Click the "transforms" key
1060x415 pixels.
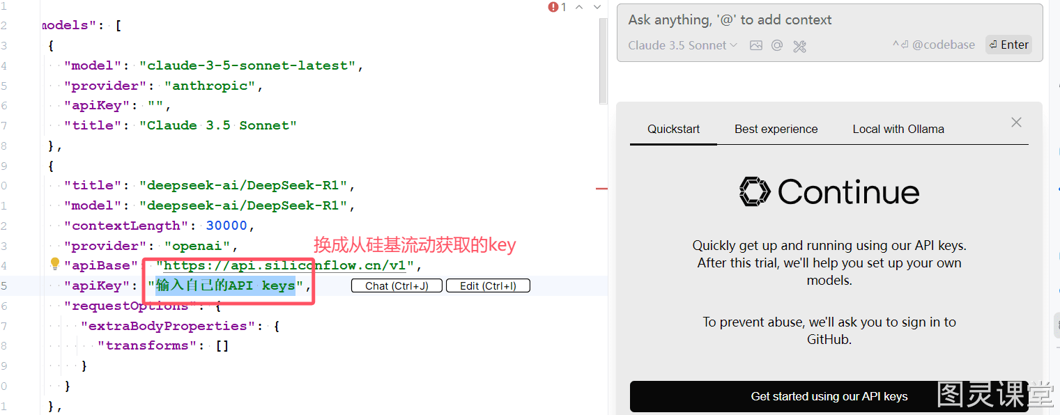pyautogui.click(x=147, y=345)
